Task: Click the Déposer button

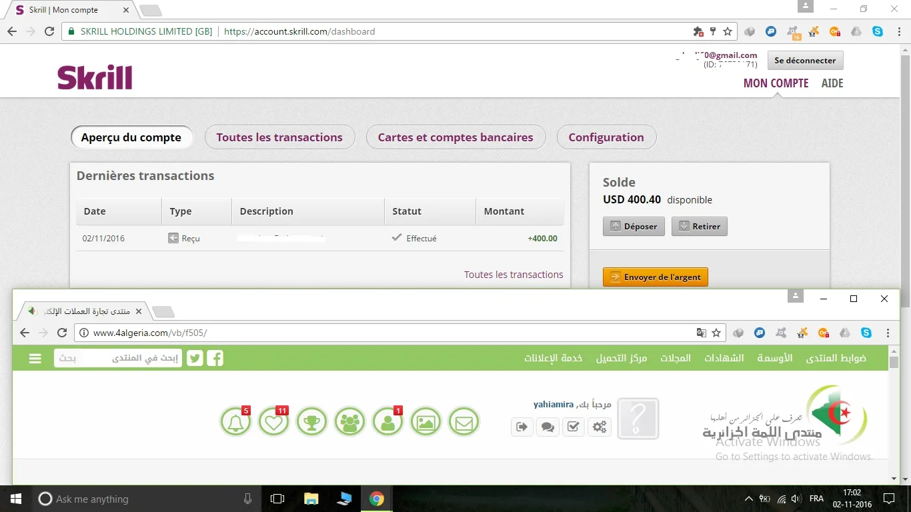Action: tap(634, 227)
